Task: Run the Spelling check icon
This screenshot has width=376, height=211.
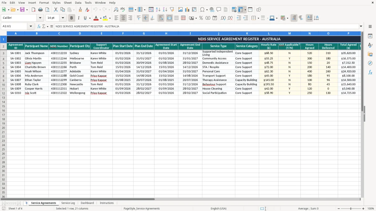Action: click(123, 10)
